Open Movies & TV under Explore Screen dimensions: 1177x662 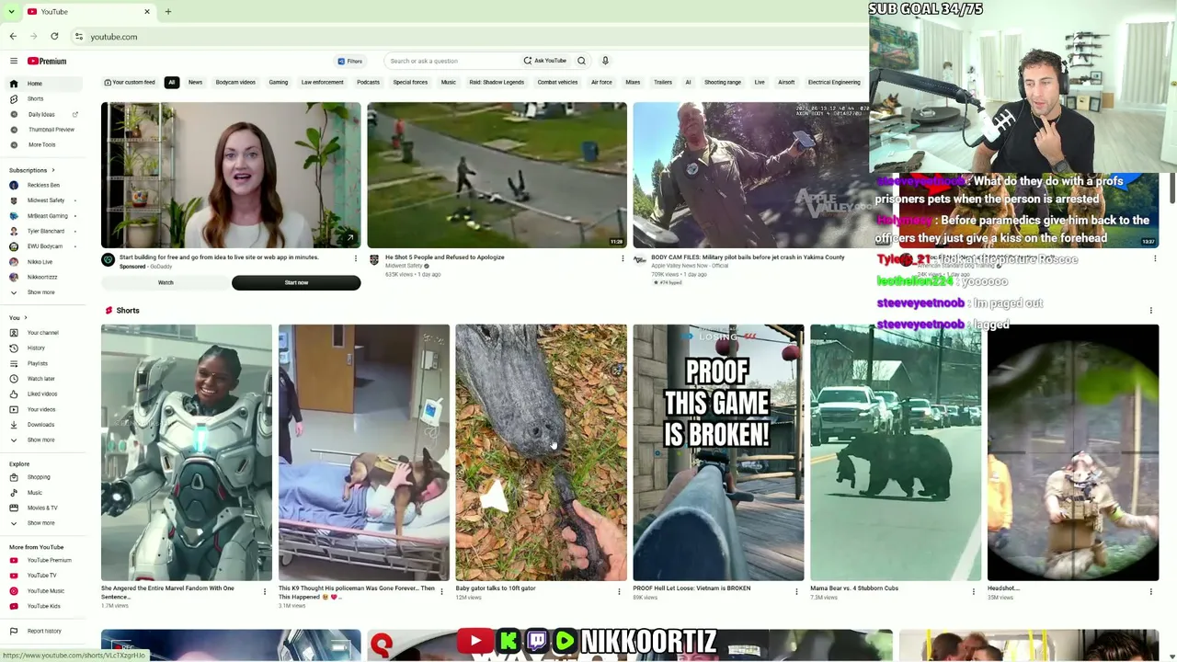pyautogui.click(x=41, y=508)
